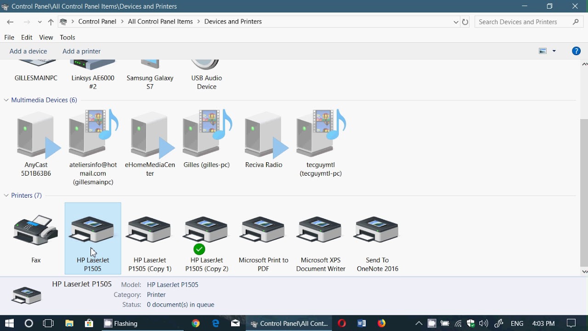This screenshot has height=331, width=588.
Task: Click Add a printer
Action: tap(81, 51)
